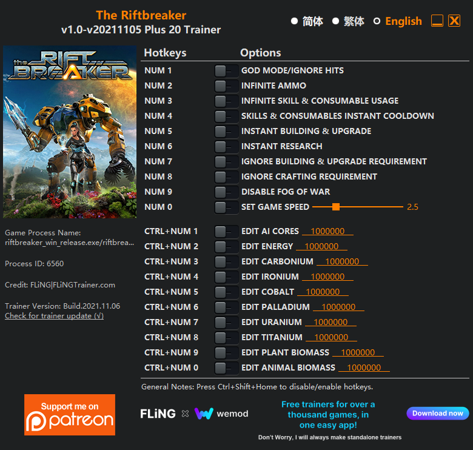Image resolution: width=473 pixels, height=450 pixels.
Task: Click Download now button
Action: pos(438,413)
